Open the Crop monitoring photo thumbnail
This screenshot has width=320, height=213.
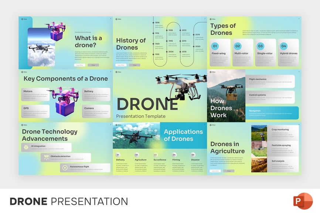[259, 133]
